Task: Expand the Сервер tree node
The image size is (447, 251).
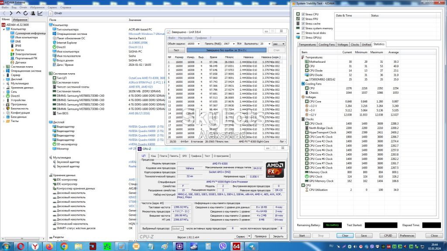Action: (x=3, y=75)
